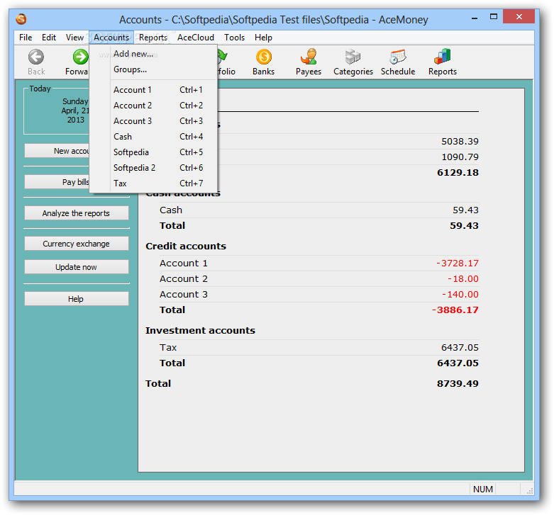This screenshot has width=554, height=515.
Task: Click the Analyze the reports button
Action: pyautogui.click(x=77, y=213)
